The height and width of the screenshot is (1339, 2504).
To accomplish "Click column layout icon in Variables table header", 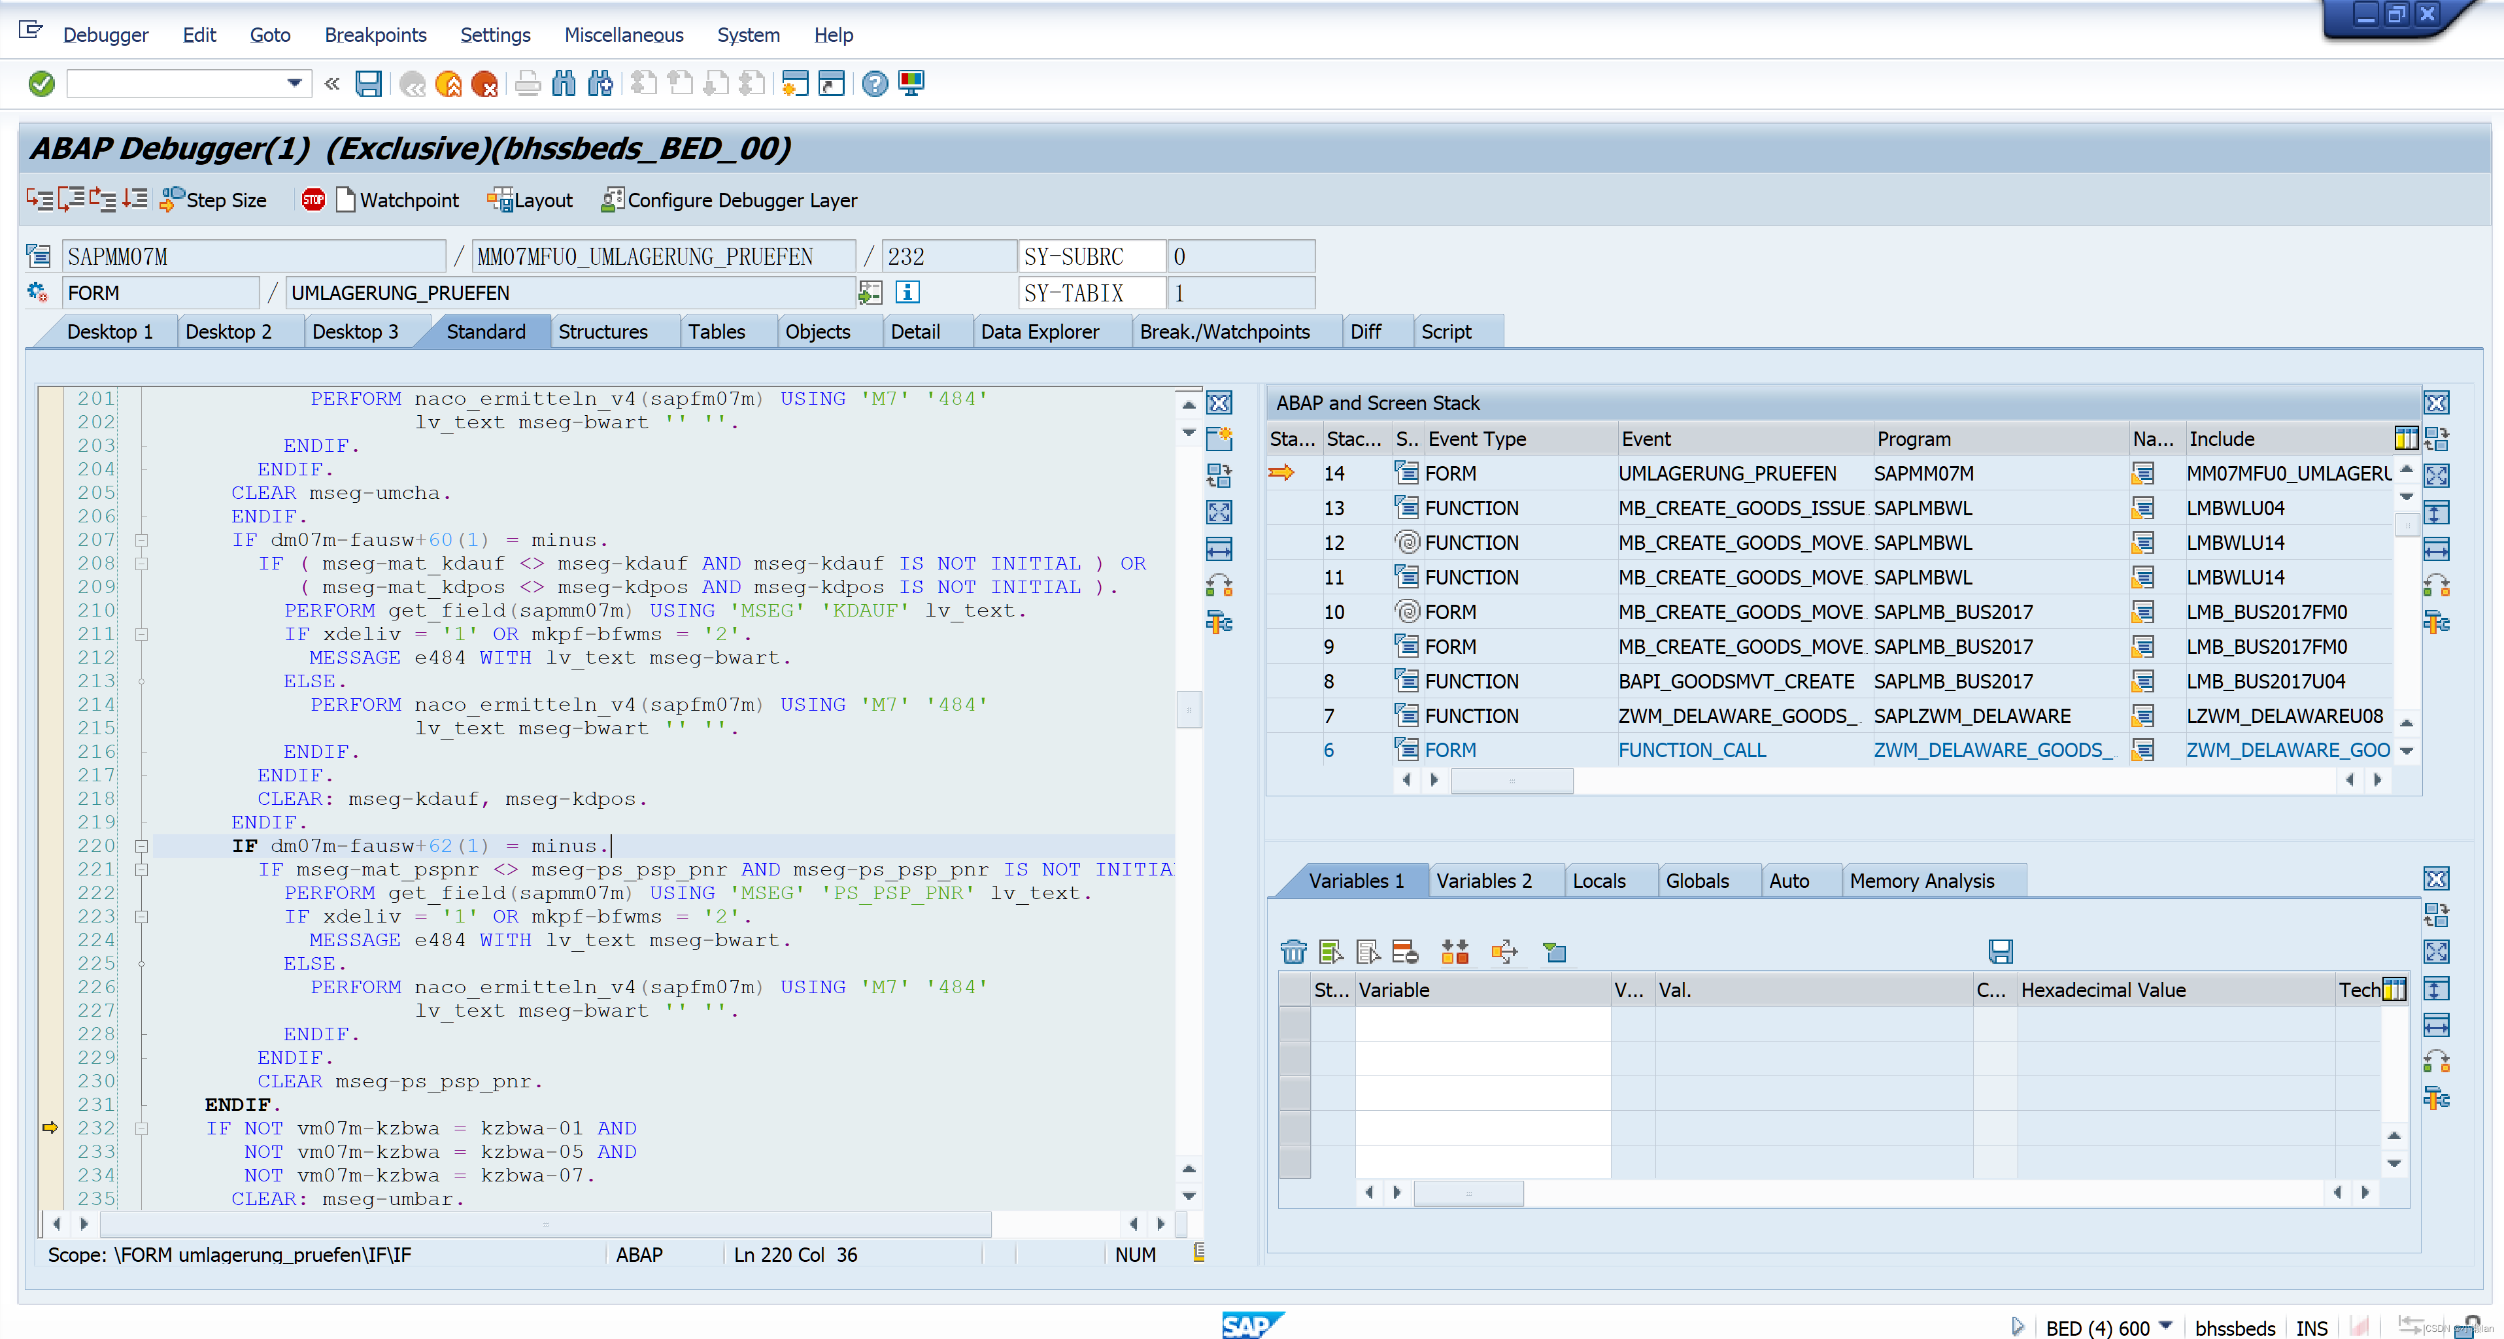I will point(2394,989).
